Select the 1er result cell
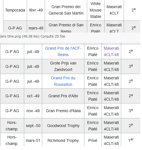This screenshot has height=150, width=142. 131,140
